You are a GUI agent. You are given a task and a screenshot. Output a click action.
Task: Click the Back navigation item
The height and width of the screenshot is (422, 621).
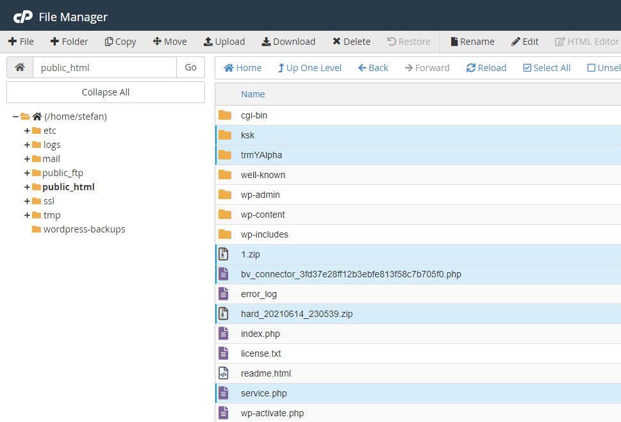tap(373, 68)
